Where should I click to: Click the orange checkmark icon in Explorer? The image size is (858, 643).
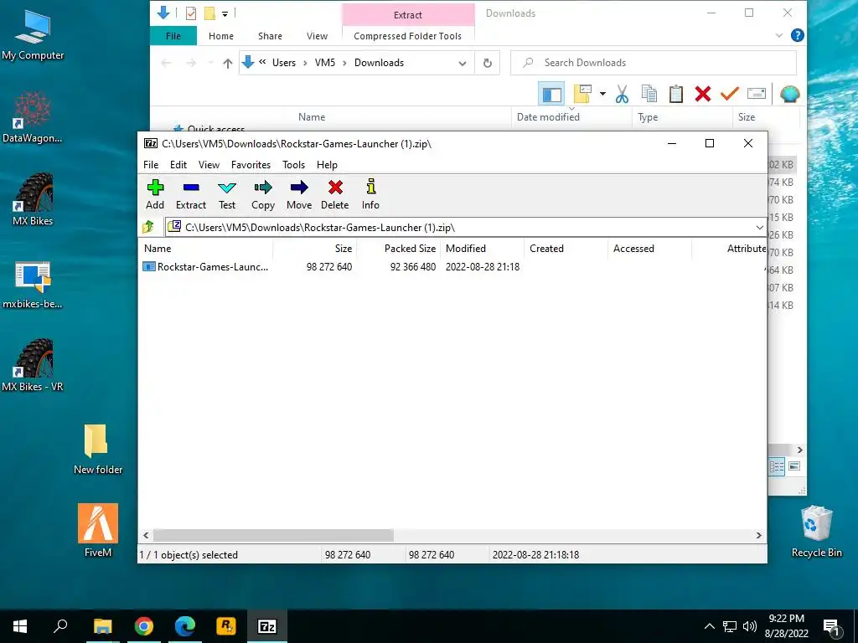[x=730, y=94]
